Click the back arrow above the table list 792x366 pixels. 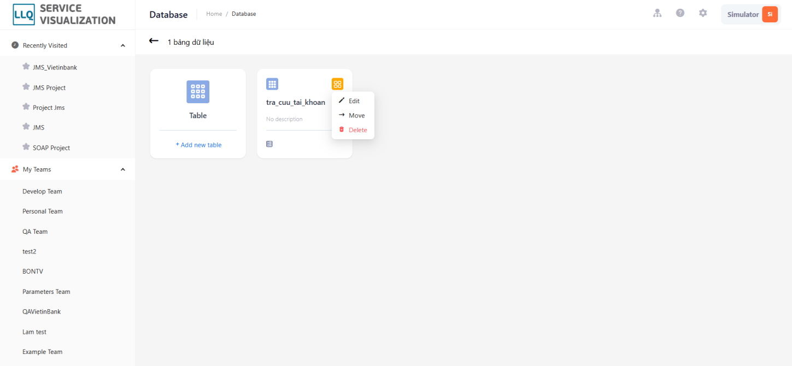tap(154, 41)
